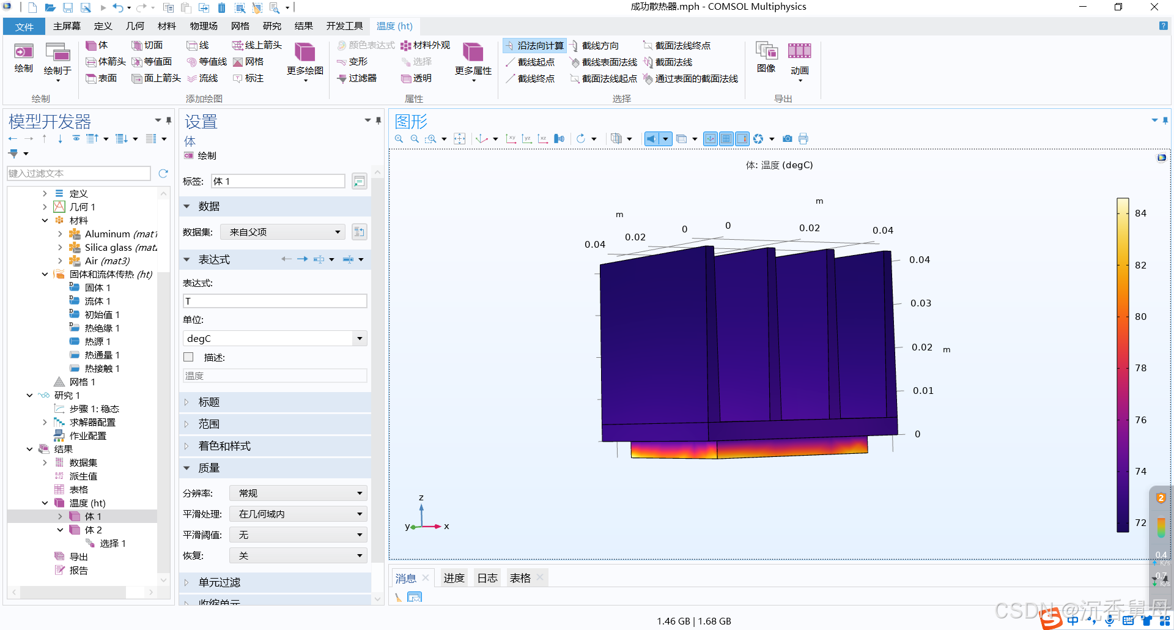Image resolution: width=1174 pixels, height=630 pixels.
Task: Add a 变形 (Deformation) attribute
Action: (x=352, y=62)
